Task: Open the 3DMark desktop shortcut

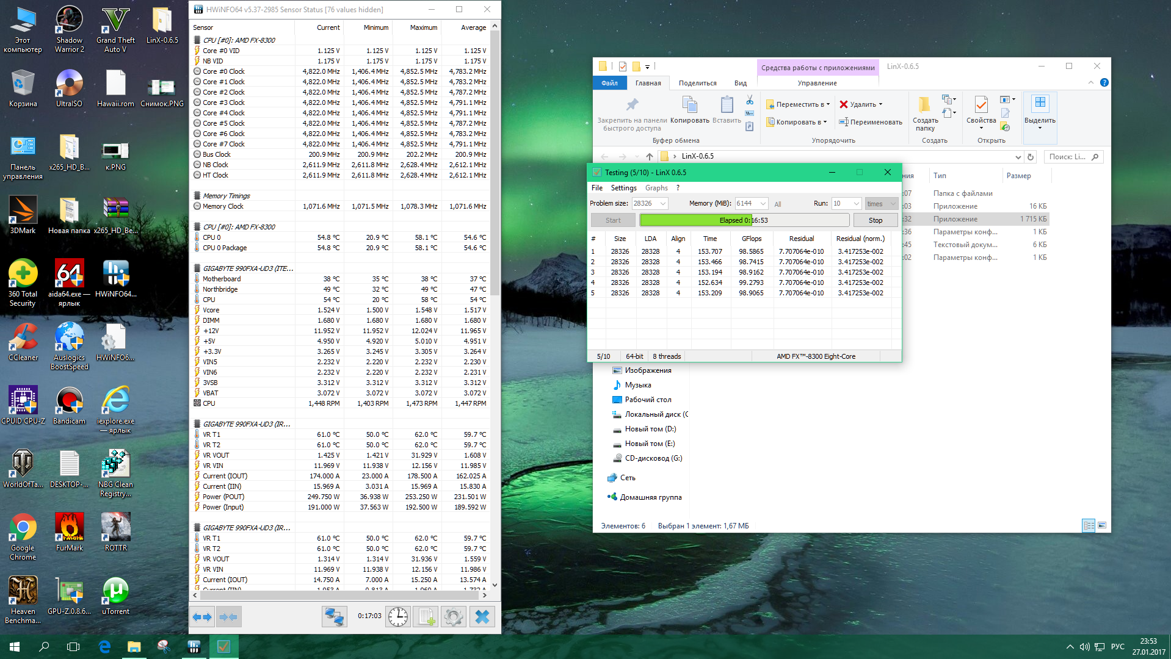Action: 23,215
